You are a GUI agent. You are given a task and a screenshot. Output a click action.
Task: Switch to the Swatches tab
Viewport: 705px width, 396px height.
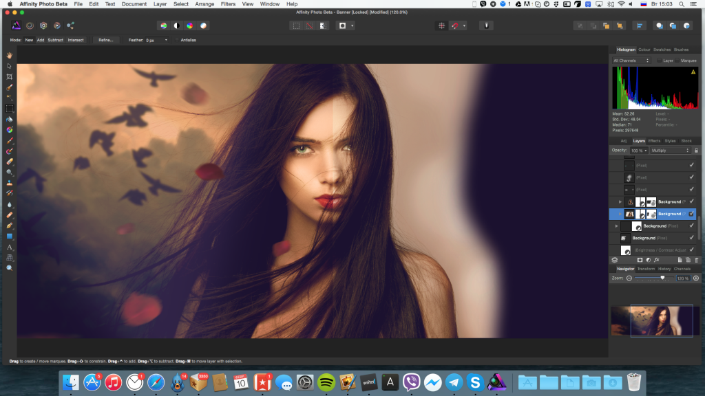click(662, 49)
